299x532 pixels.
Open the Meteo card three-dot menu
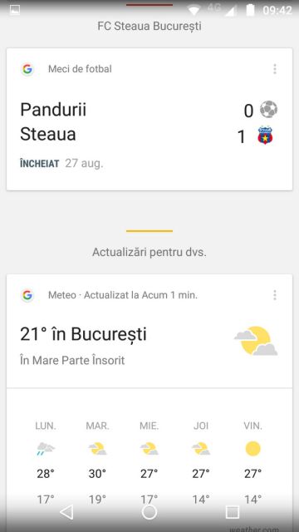tap(275, 295)
